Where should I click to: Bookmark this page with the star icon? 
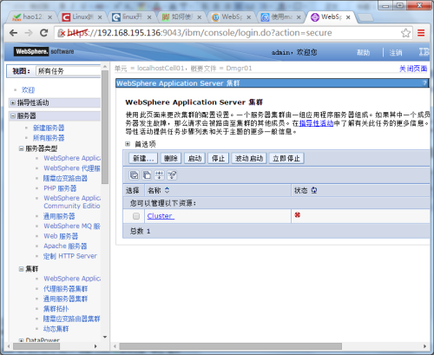point(405,33)
